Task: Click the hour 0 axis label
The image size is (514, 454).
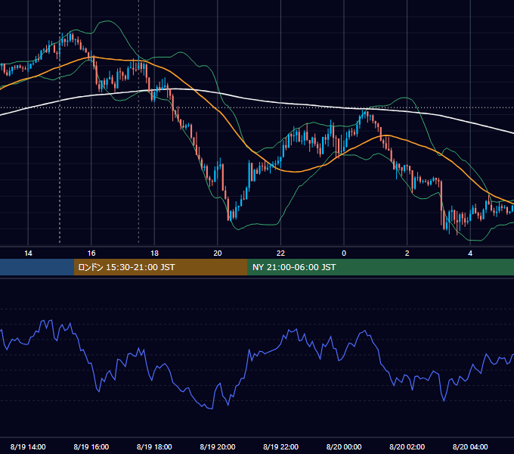Action: point(344,253)
